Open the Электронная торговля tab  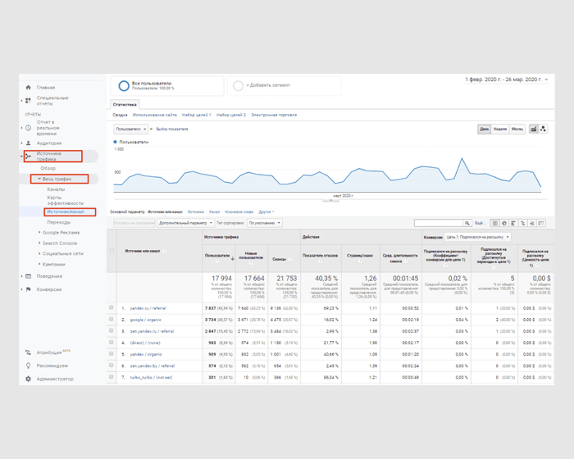point(274,115)
